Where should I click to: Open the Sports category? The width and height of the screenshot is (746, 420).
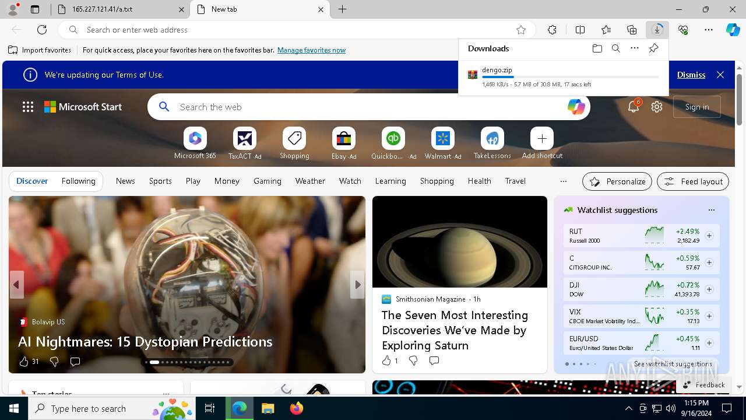click(x=160, y=181)
